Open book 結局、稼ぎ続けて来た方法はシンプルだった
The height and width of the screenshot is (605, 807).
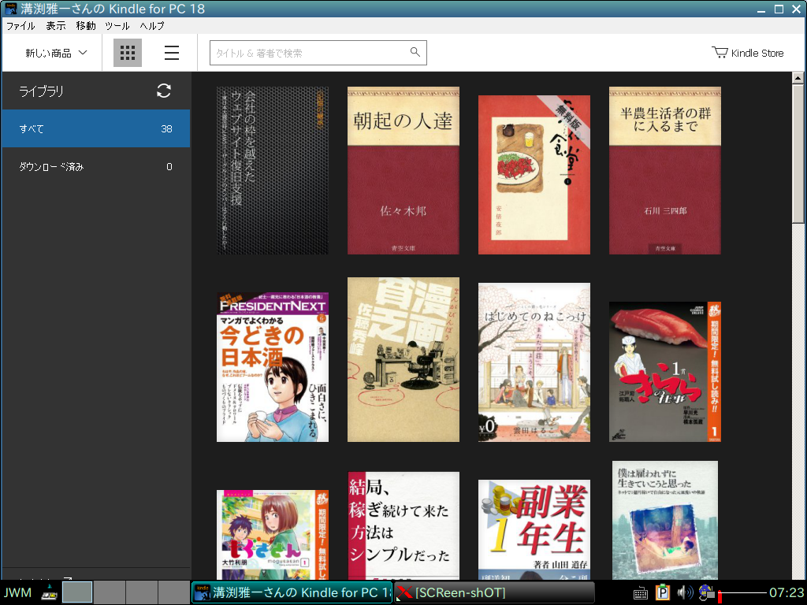(403, 525)
